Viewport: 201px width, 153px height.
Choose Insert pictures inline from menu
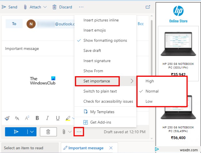[x=105, y=20]
